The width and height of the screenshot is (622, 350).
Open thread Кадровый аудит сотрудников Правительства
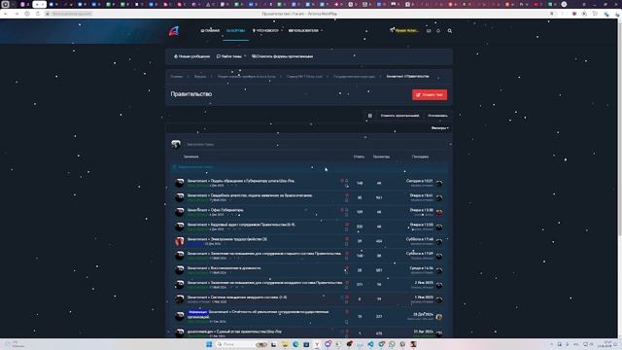(x=241, y=225)
